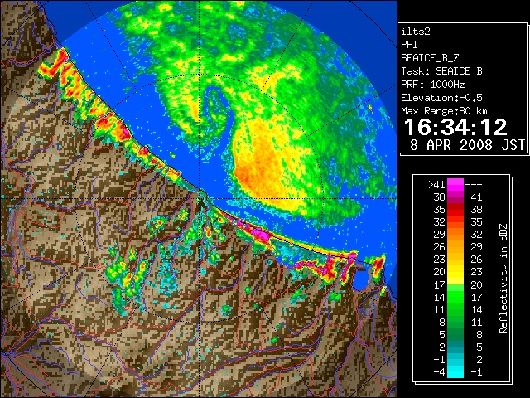530x398 pixels.
Task: Click the "PRF: 1000Hz" value
Action: [x=432, y=85]
